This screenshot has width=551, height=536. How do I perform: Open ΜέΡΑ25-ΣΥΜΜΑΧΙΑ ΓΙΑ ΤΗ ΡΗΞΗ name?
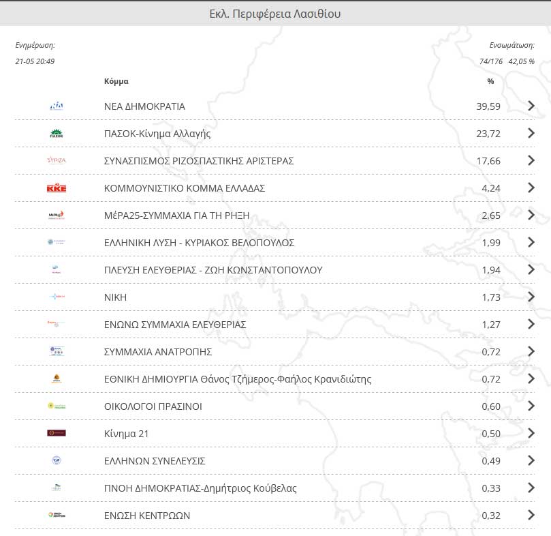pyautogui.click(x=177, y=215)
